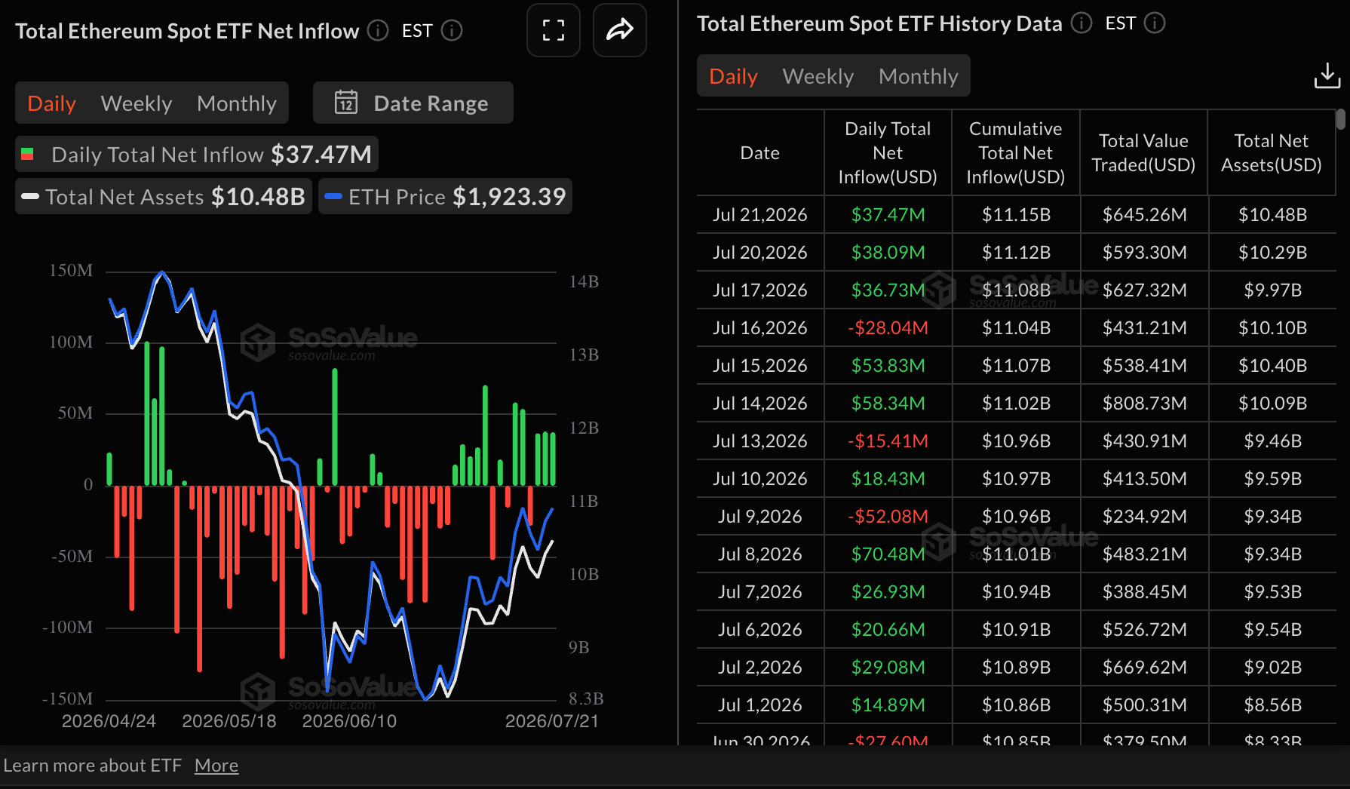The image size is (1350, 789).
Task: Click the -$52.08M outflow value
Action: pyautogui.click(x=888, y=517)
